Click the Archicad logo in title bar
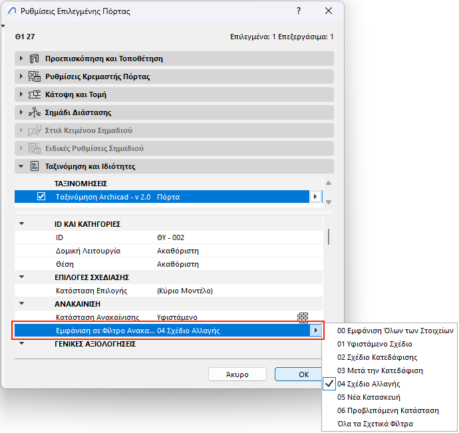The height and width of the screenshot is (433, 459). point(12,11)
